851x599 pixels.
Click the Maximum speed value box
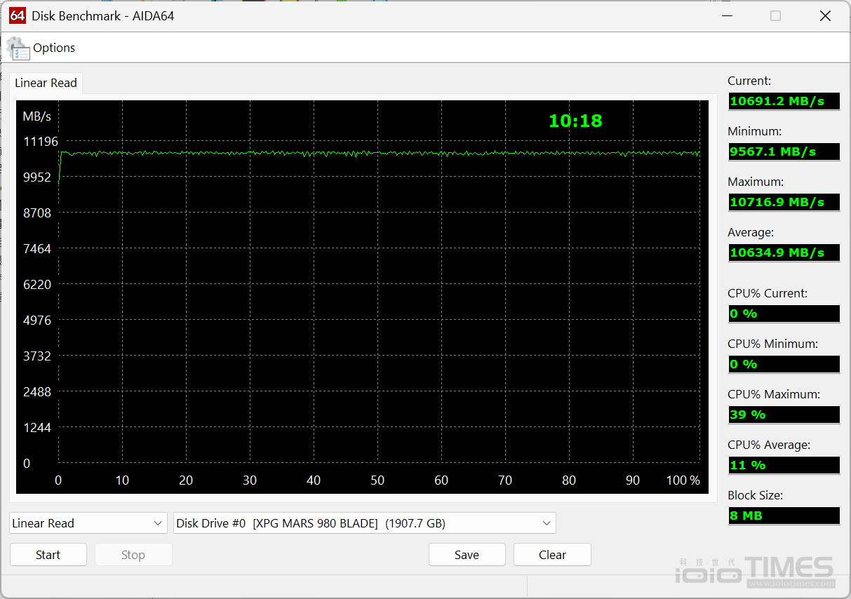(x=784, y=202)
